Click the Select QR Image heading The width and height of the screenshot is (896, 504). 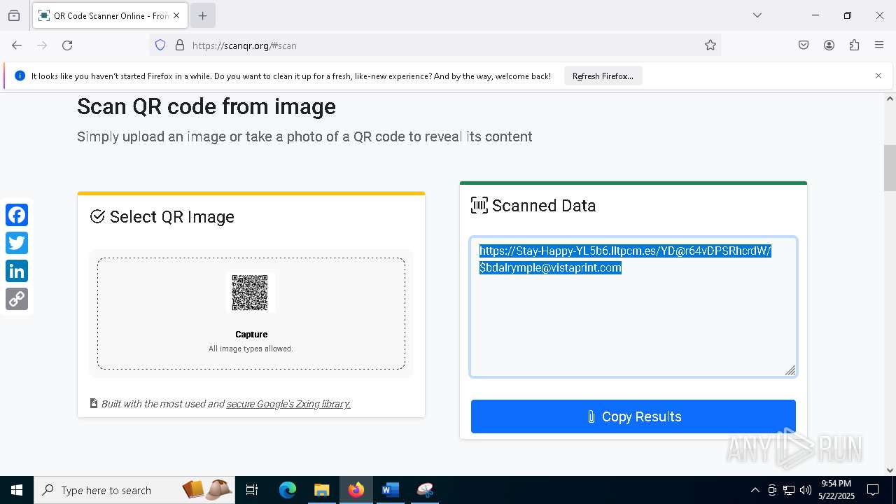[x=172, y=217]
